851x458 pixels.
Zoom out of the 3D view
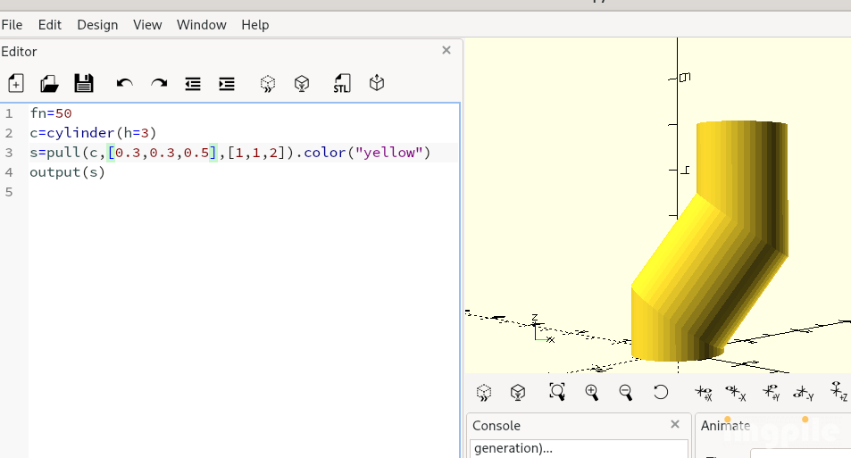(626, 392)
